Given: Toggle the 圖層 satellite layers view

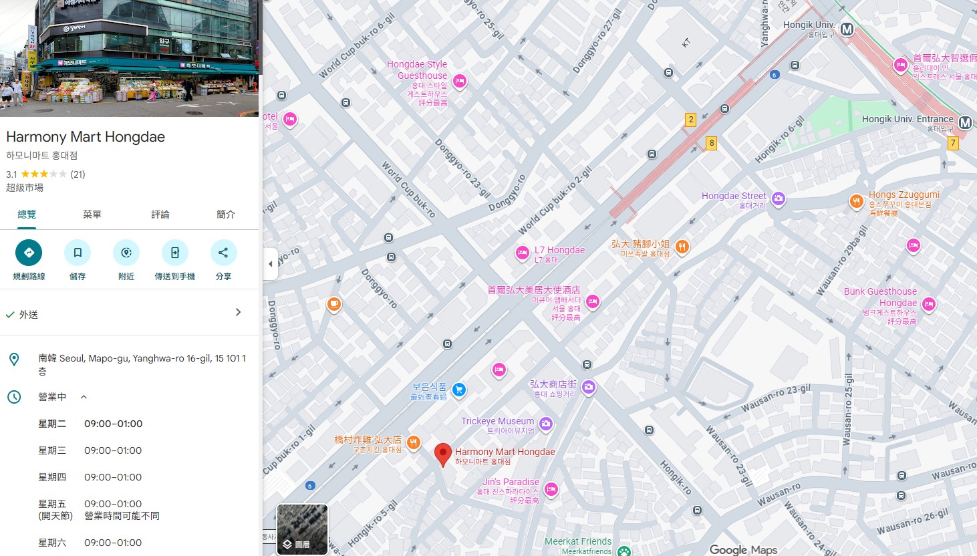Looking at the screenshot, I should click(x=301, y=528).
